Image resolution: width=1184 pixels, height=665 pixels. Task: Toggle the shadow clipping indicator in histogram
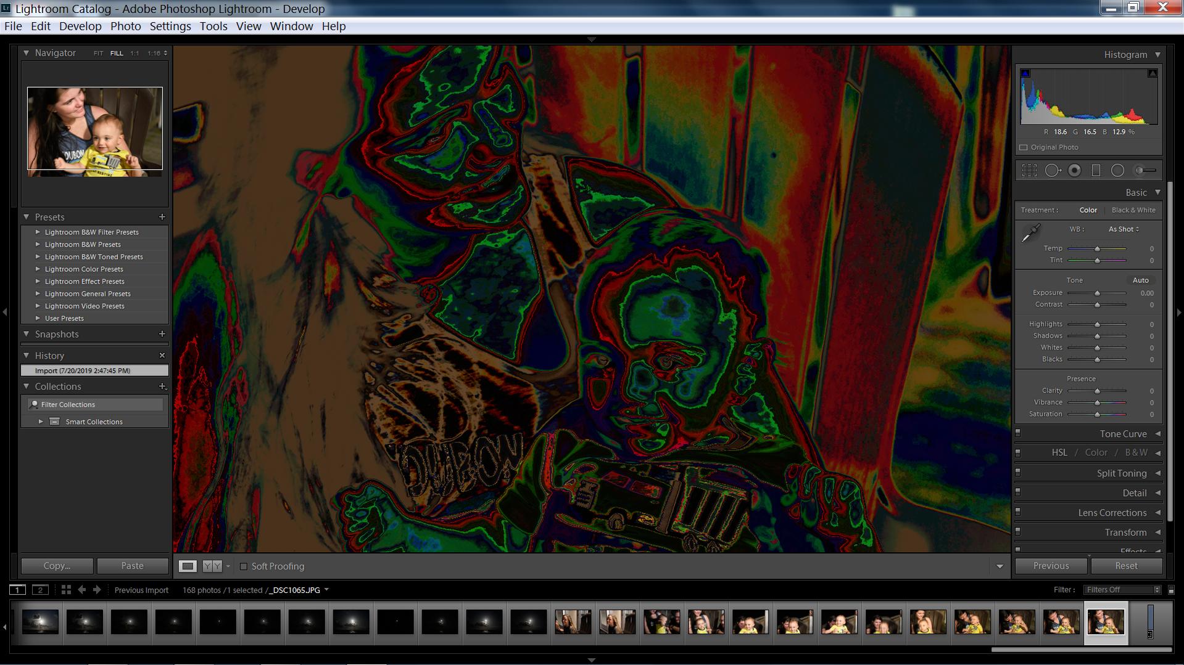coord(1025,73)
